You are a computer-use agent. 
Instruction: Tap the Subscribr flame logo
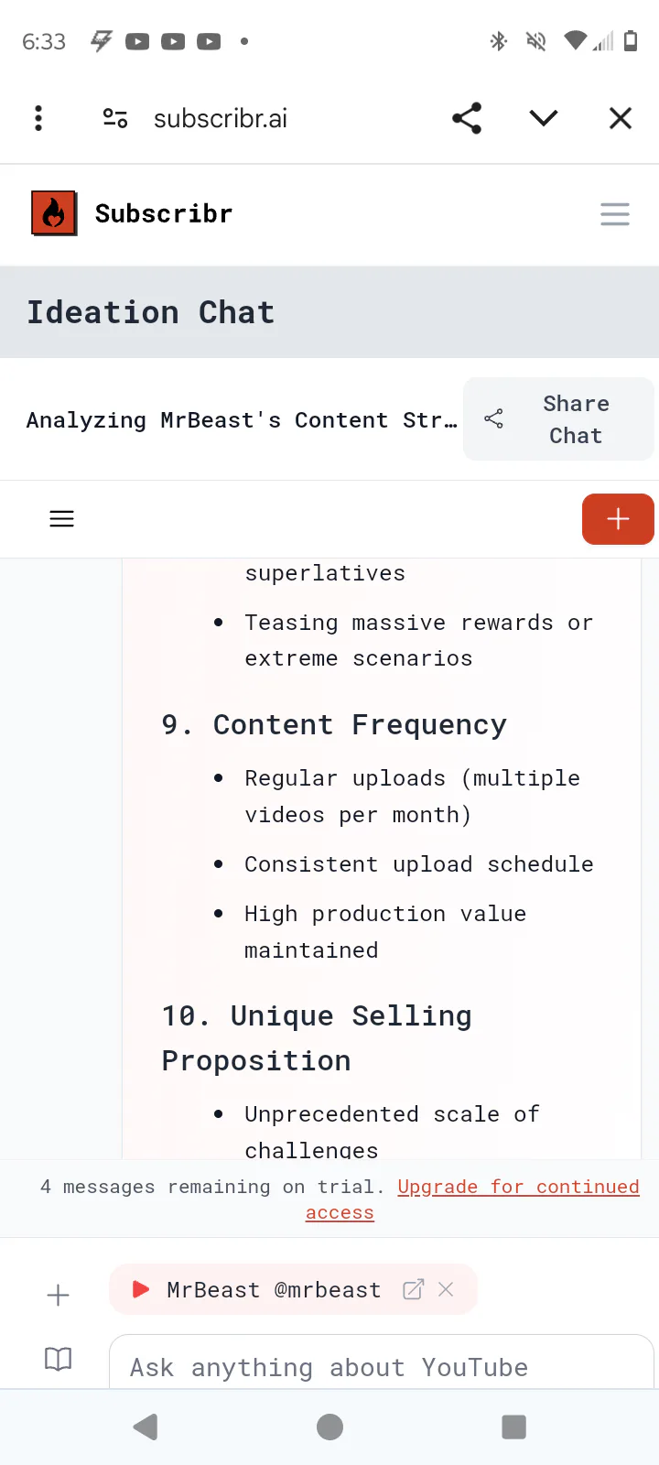[x=54, y=213]
